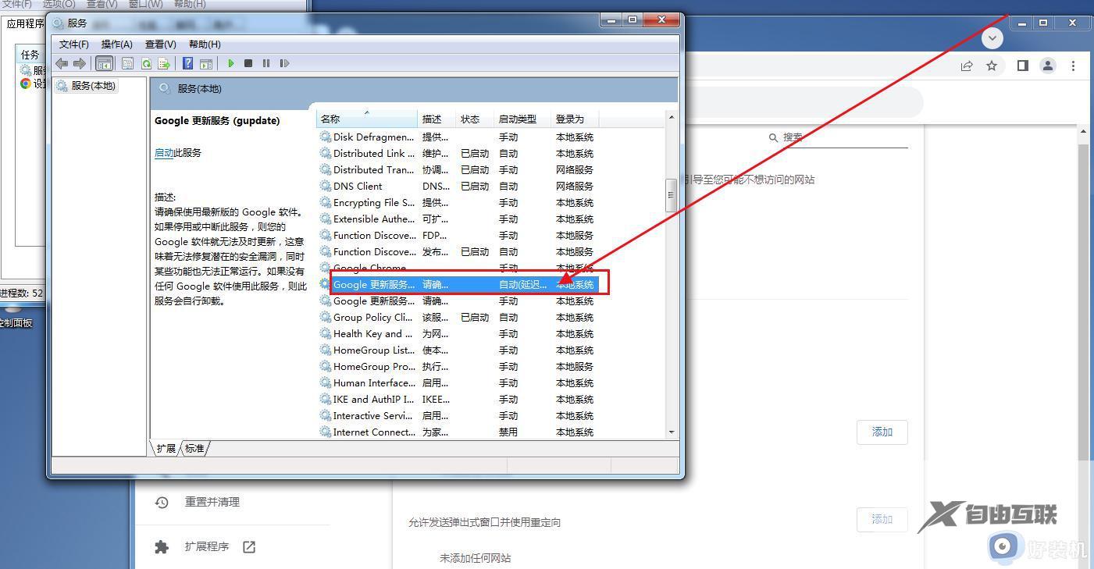Open Chrome side panel icon
The image size is (1094, 569).
(x=1023, y=66)
